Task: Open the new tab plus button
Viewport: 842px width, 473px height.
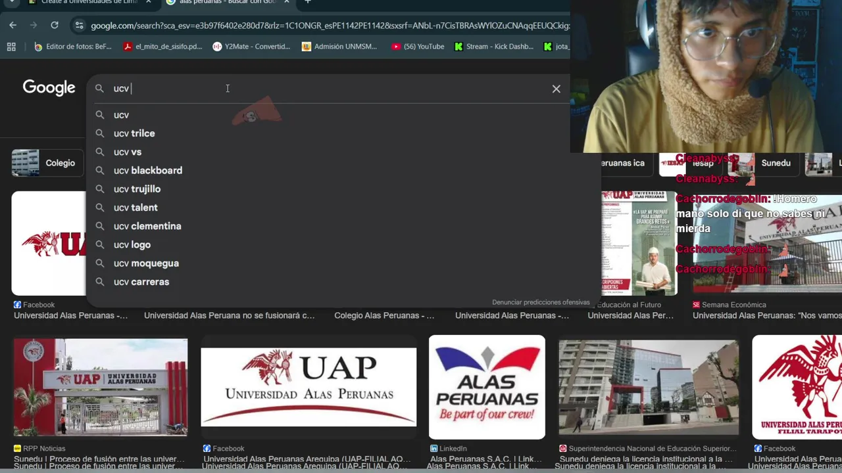Action: click(x=307, y=2)
